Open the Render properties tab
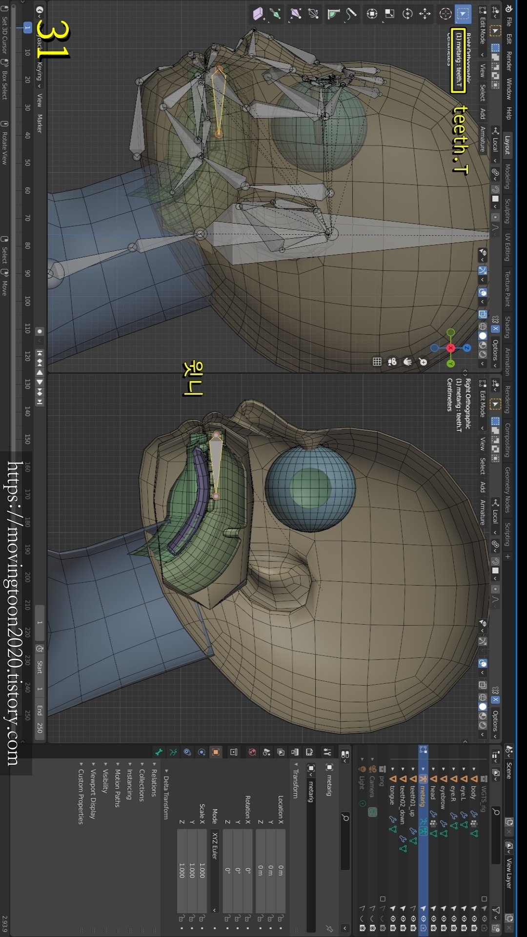This screenshot has width=527, height=937. [x=309, y=752]
